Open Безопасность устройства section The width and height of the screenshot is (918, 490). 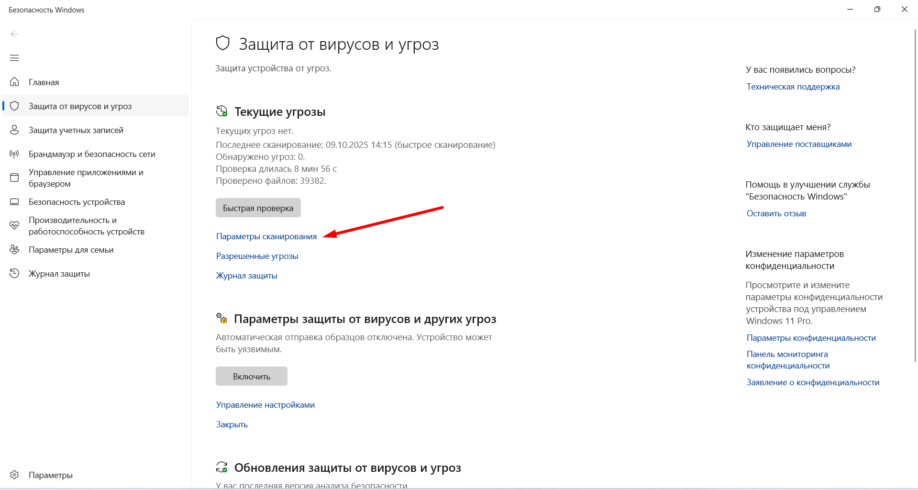(x=96, y=201)
